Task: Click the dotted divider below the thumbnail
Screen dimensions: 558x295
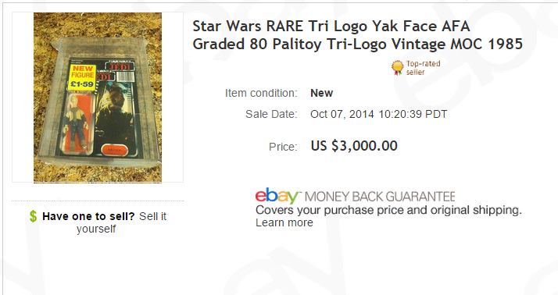Action: click(x=98, y=201)
